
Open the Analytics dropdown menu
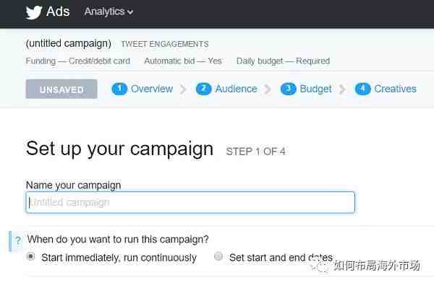click(109, 12)
